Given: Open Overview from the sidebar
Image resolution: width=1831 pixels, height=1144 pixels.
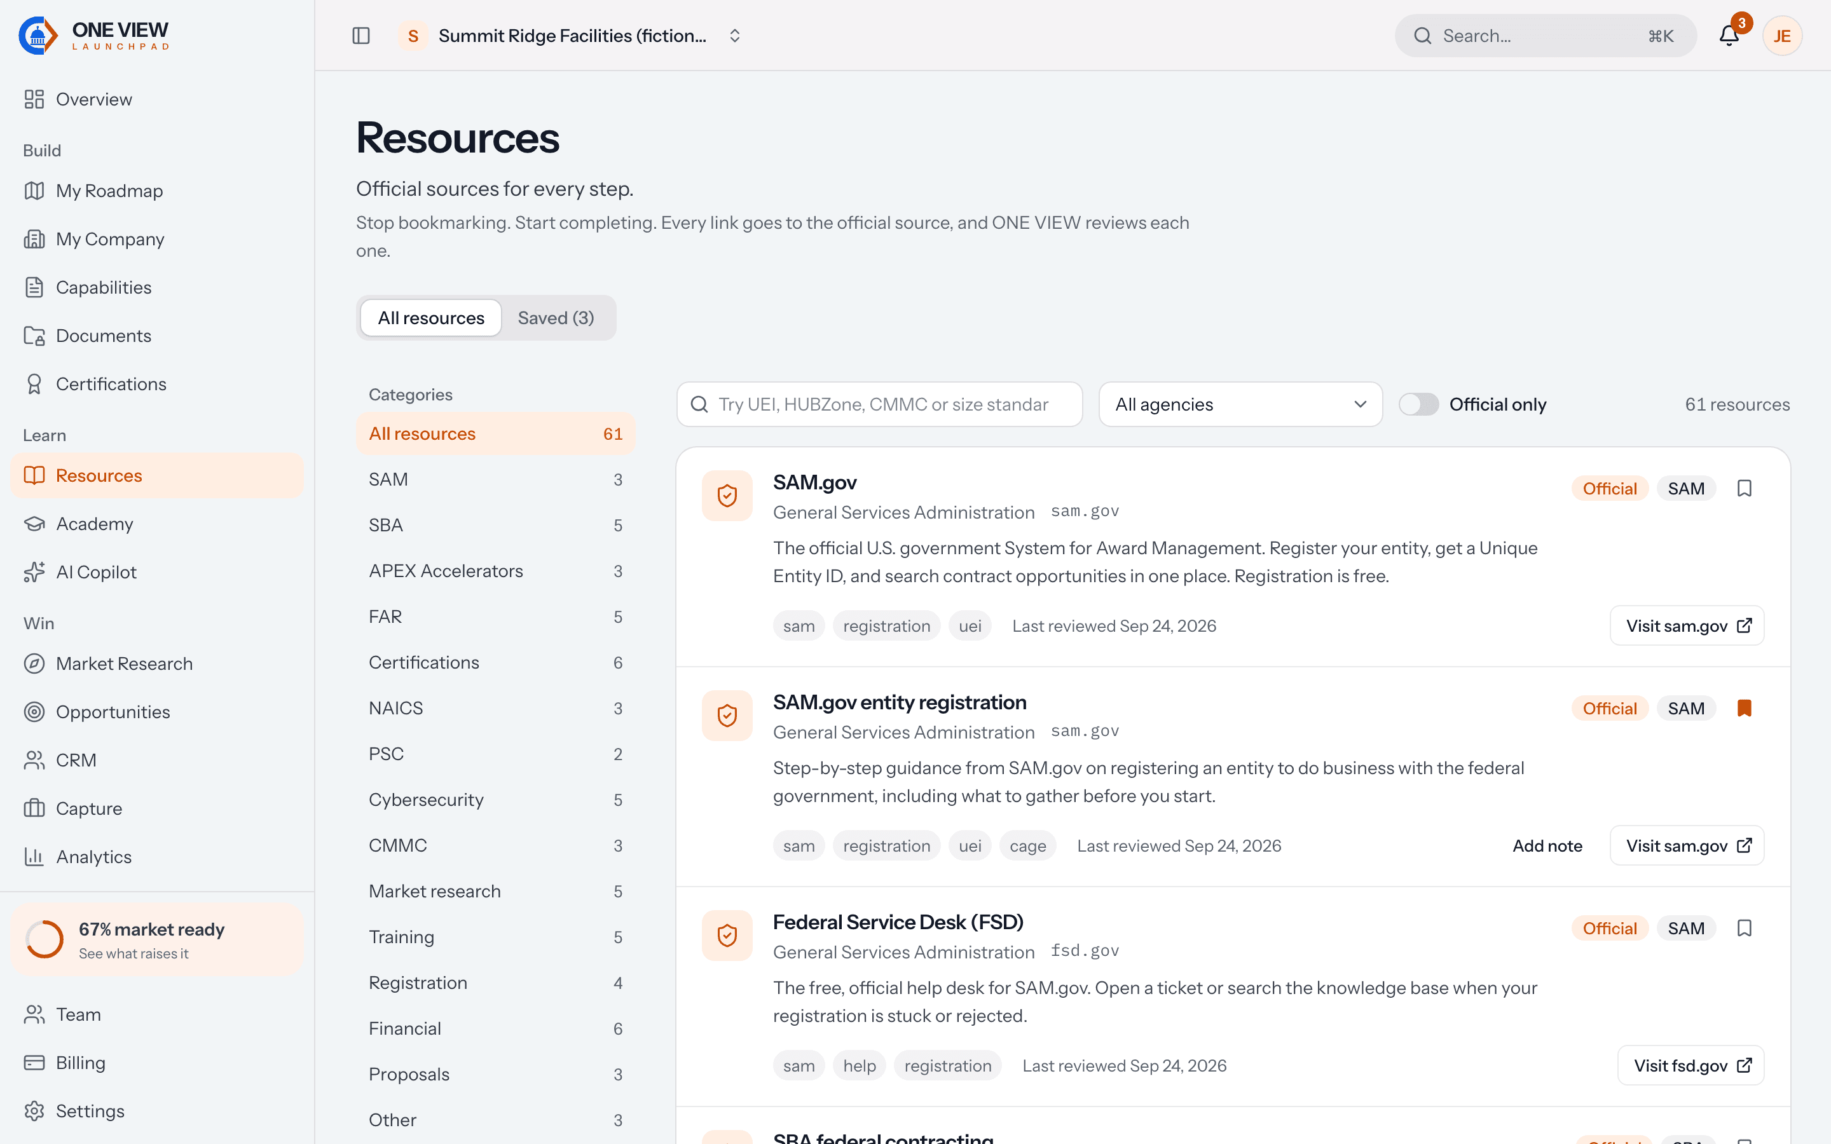Looking at the screenshot, I should 156,99.
